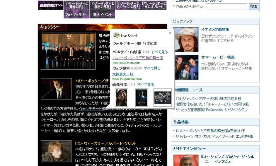
Task: Open 『パイレーツ・オブ・カリビアン／ワールド・エンド』特集 link
Action: click(x=214, y=136)
